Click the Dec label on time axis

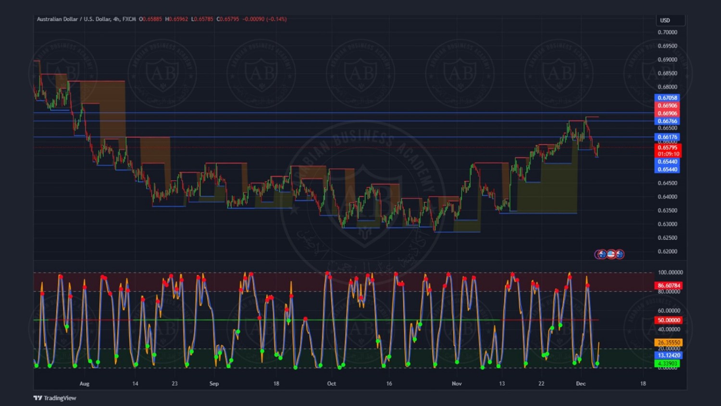581,384
